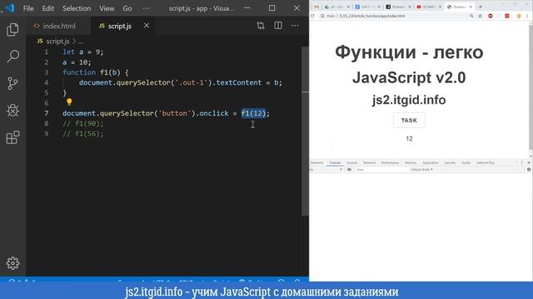Open the Explorer view in VS Code
This screenshot has width=533, height=299.
12,30
